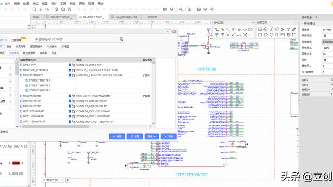This screenshot has height=187, width=333.
Task: Click the search magnifier in library dialog
Action: coord(121,39)
